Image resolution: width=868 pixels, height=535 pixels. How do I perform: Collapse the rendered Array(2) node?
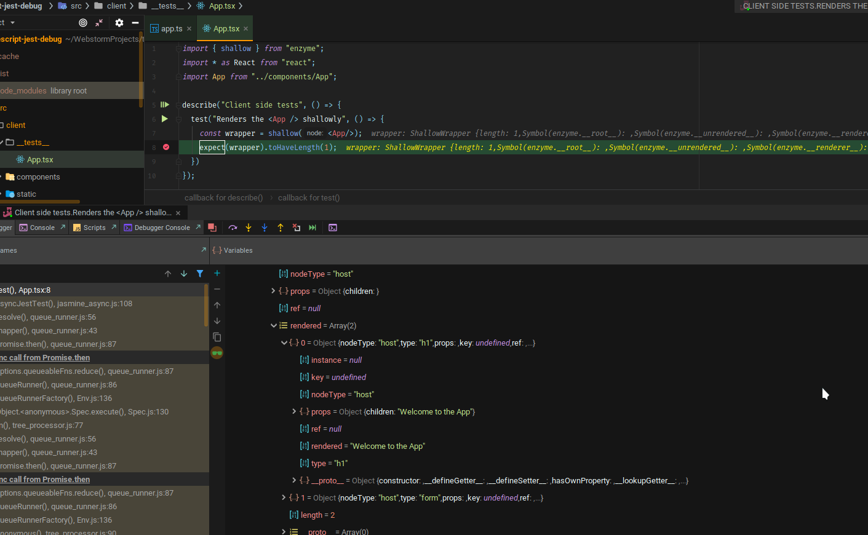tap(274, 325)
